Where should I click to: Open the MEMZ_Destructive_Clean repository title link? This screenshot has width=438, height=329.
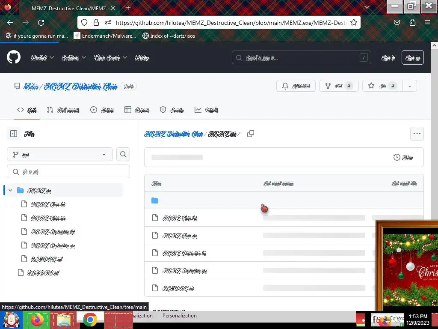tap(81, 87)
